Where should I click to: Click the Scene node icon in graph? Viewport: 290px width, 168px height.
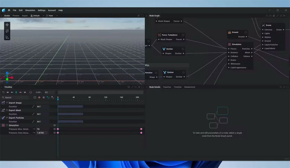tap(263, 25)
